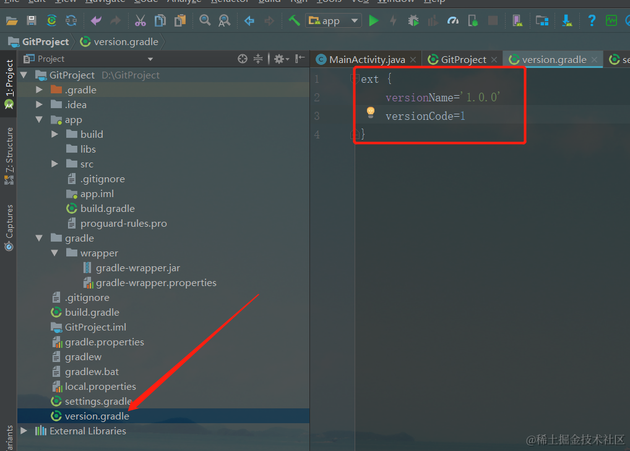Fold the ext block at line 1
Screen dimensions: 630x451
click(355, 78)
